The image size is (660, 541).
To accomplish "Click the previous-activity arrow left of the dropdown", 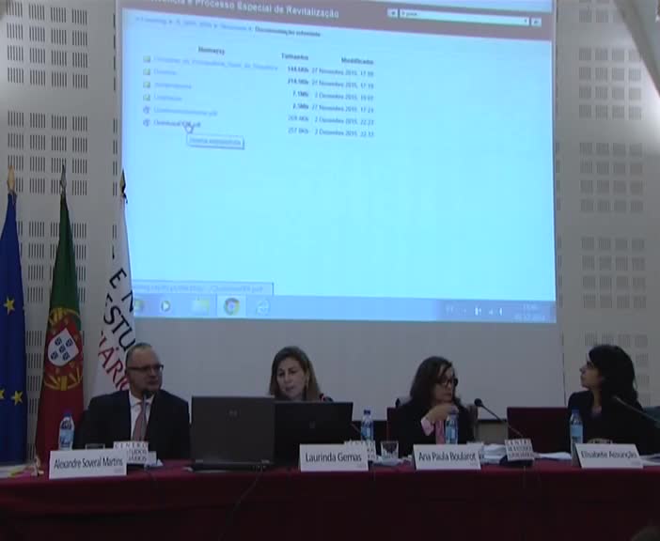I will point(393,14).
